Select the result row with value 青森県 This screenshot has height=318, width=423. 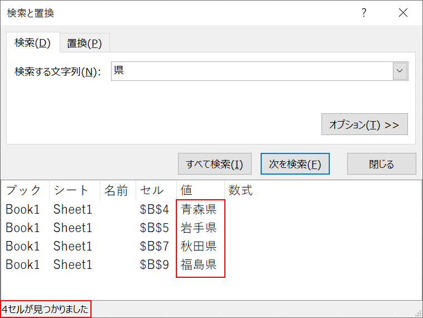click(x=211, y=209)
